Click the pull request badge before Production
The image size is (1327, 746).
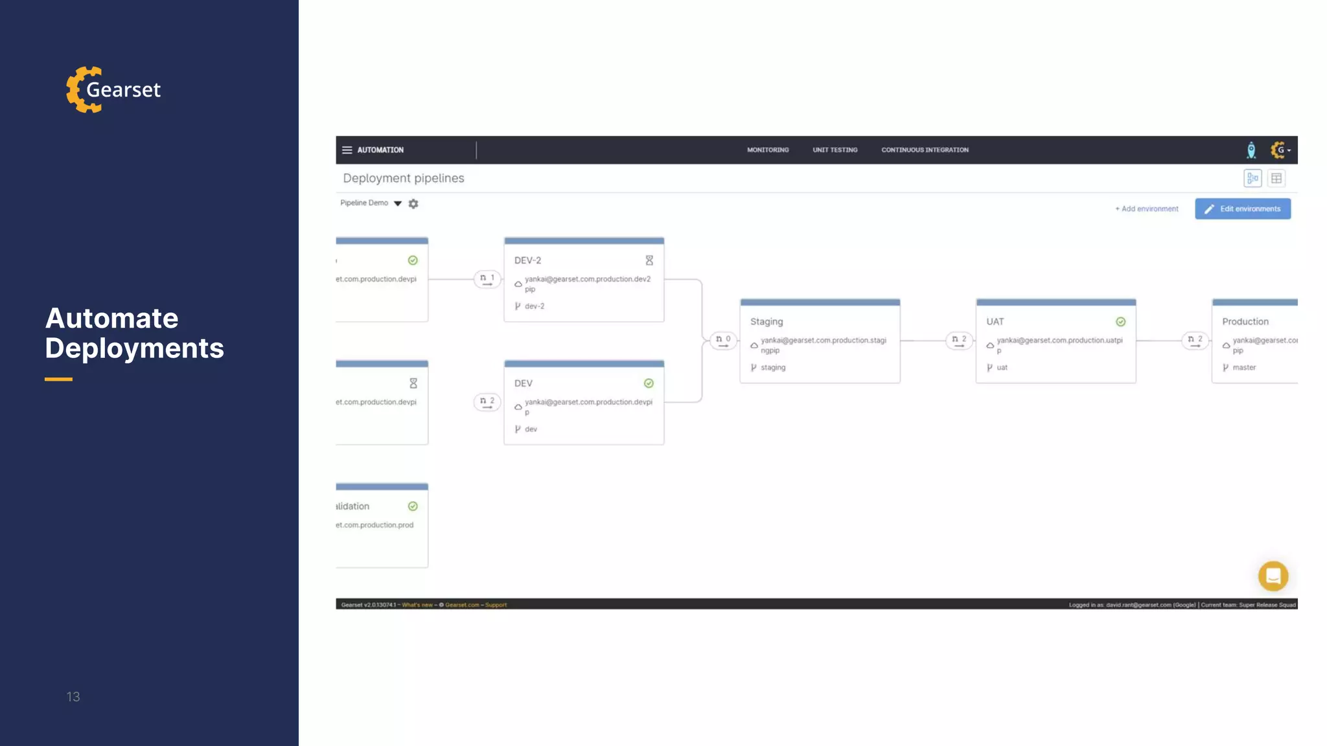(x=1195, y=340)
